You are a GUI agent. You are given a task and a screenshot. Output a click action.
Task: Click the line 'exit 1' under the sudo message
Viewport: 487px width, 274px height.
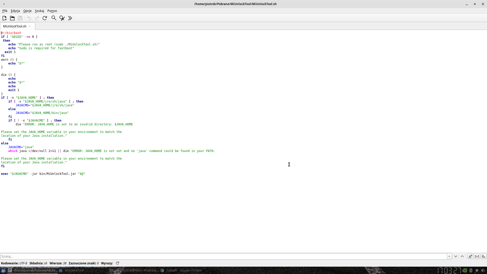coord(10,52)
